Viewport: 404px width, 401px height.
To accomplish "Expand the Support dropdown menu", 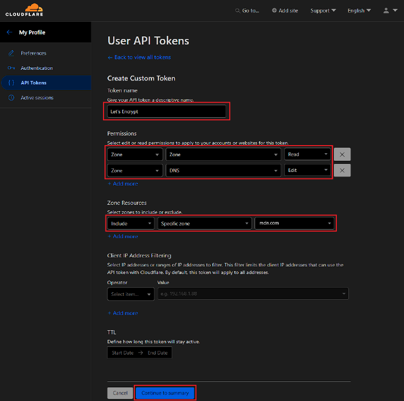I will pyautogui.click(x=323, y=11).
